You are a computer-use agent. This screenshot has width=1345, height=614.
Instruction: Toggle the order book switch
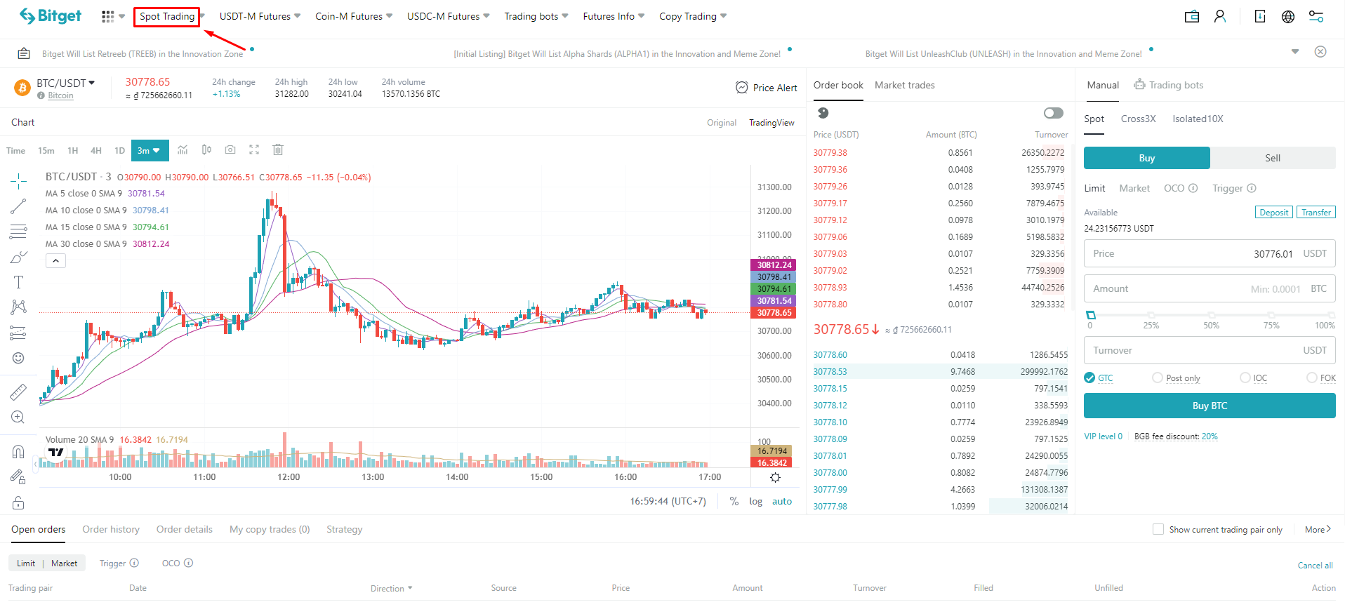1053,113
